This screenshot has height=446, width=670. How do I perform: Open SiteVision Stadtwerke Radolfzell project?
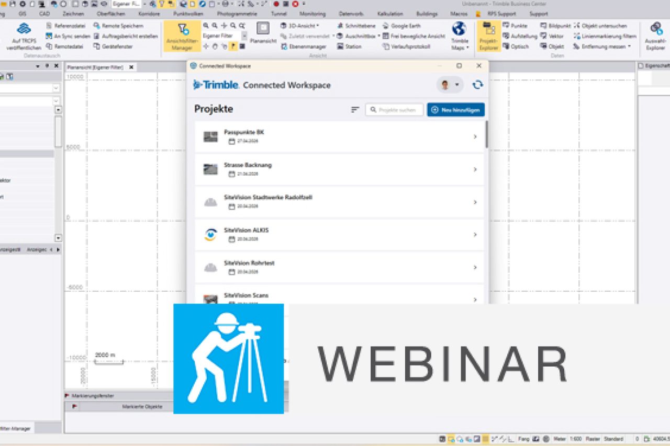tap(339, 202)
